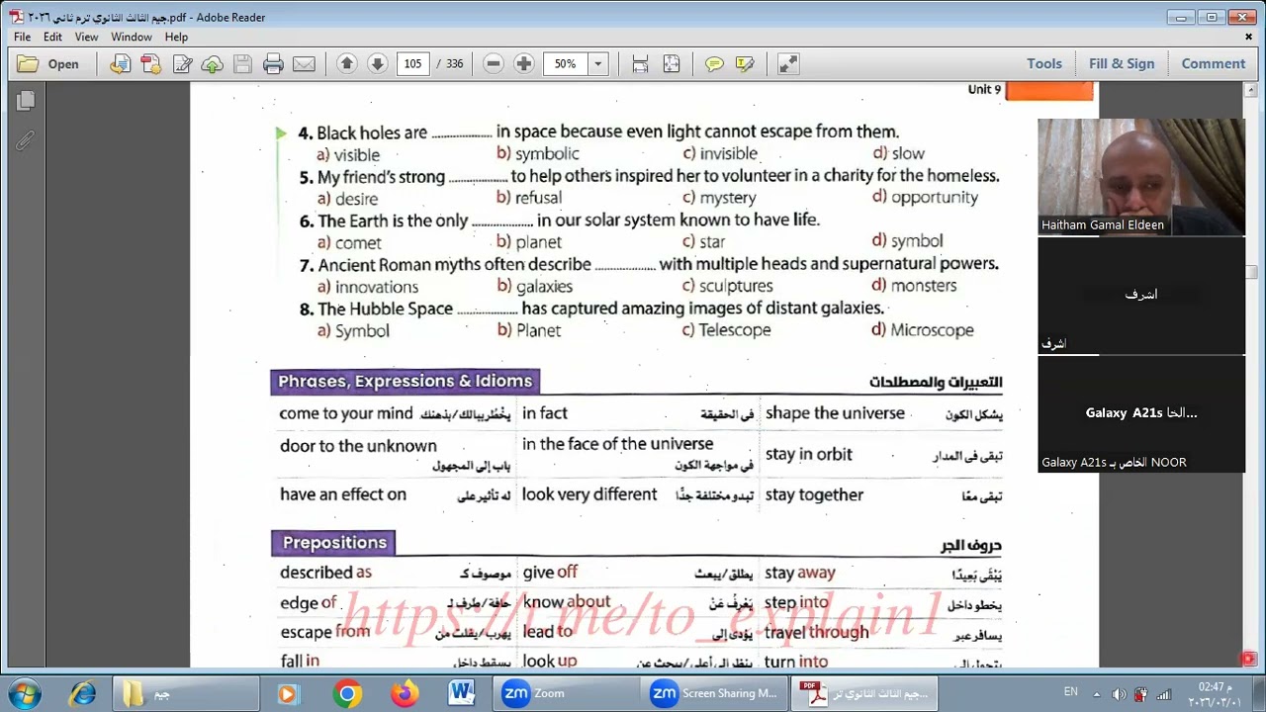Open the Tools pane

[x=1043, y=64]
